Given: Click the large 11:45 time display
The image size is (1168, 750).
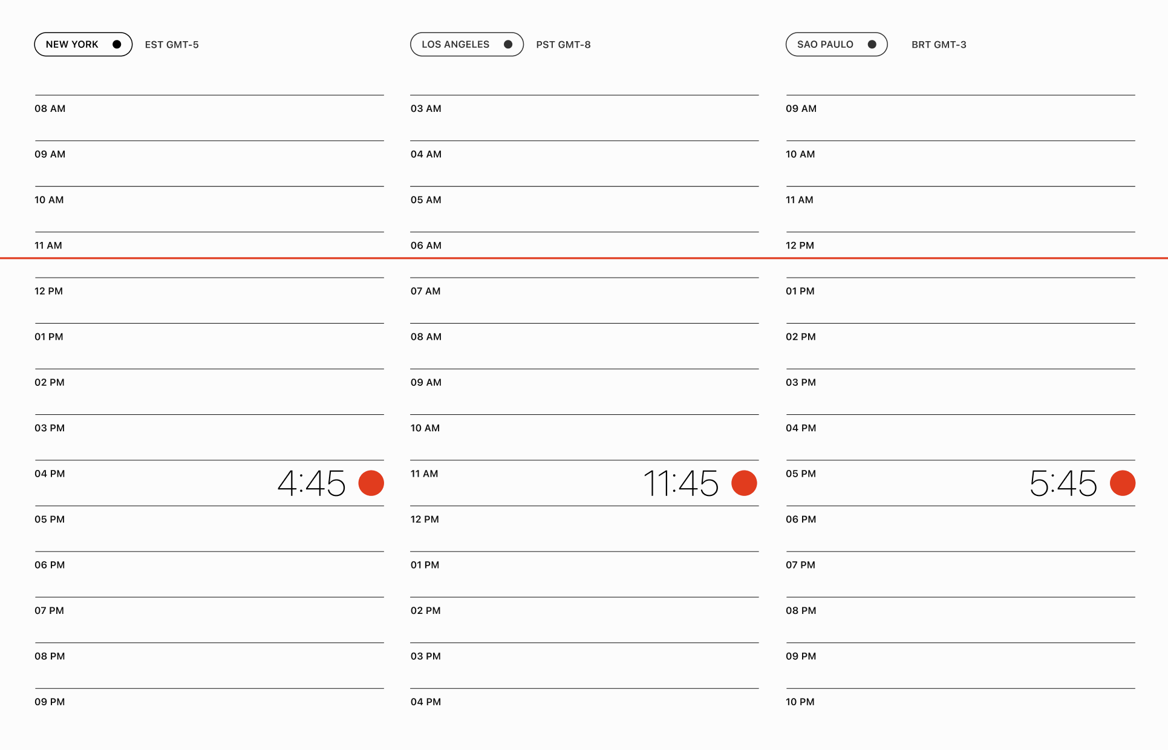Looking at the screenshot, I should (680, 483).
